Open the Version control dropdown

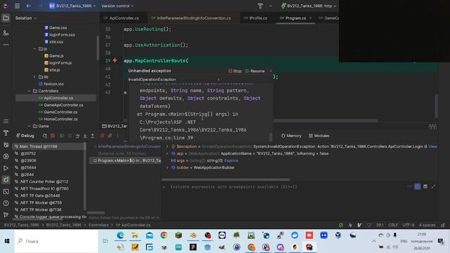click(117, 6)
